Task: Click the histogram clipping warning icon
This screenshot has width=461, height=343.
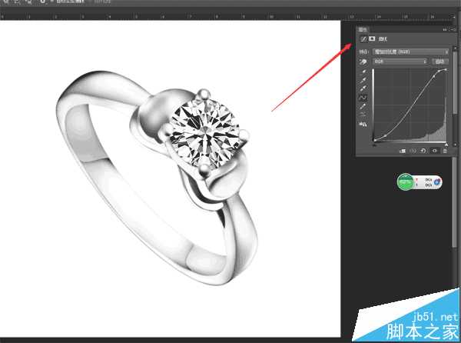Action: [363, 124]
